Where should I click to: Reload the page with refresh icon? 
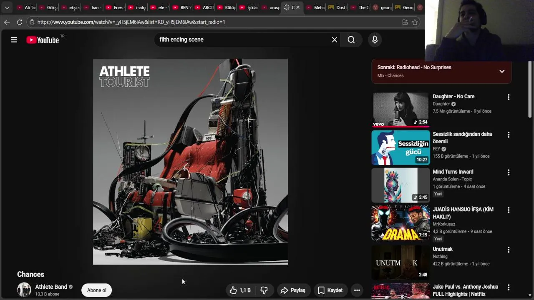click(x=19, y=22)
